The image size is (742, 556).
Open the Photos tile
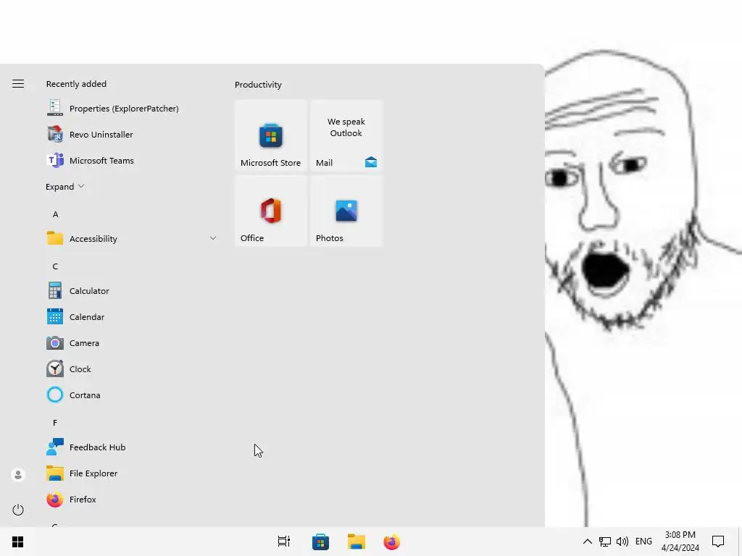pos(346,211)
